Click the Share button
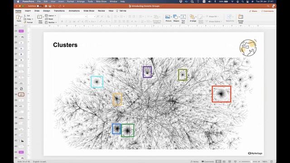 (253, 11)
